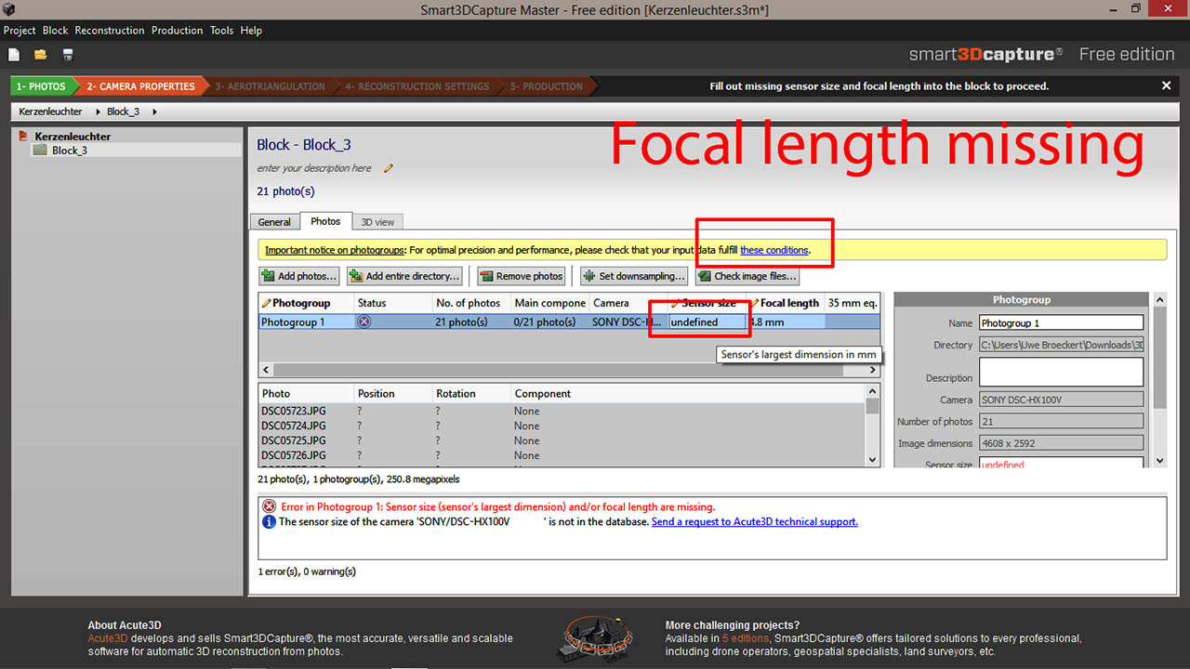Open a project with the folder icon
Image resolution: width=1190 pixels, height=669 pixels.
tap(40, 55)
